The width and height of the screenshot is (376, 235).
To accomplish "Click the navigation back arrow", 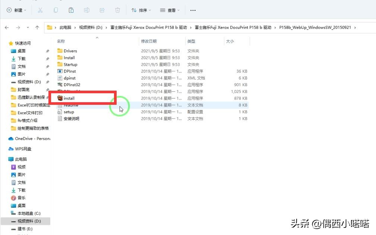I will [x=7, y=27].
